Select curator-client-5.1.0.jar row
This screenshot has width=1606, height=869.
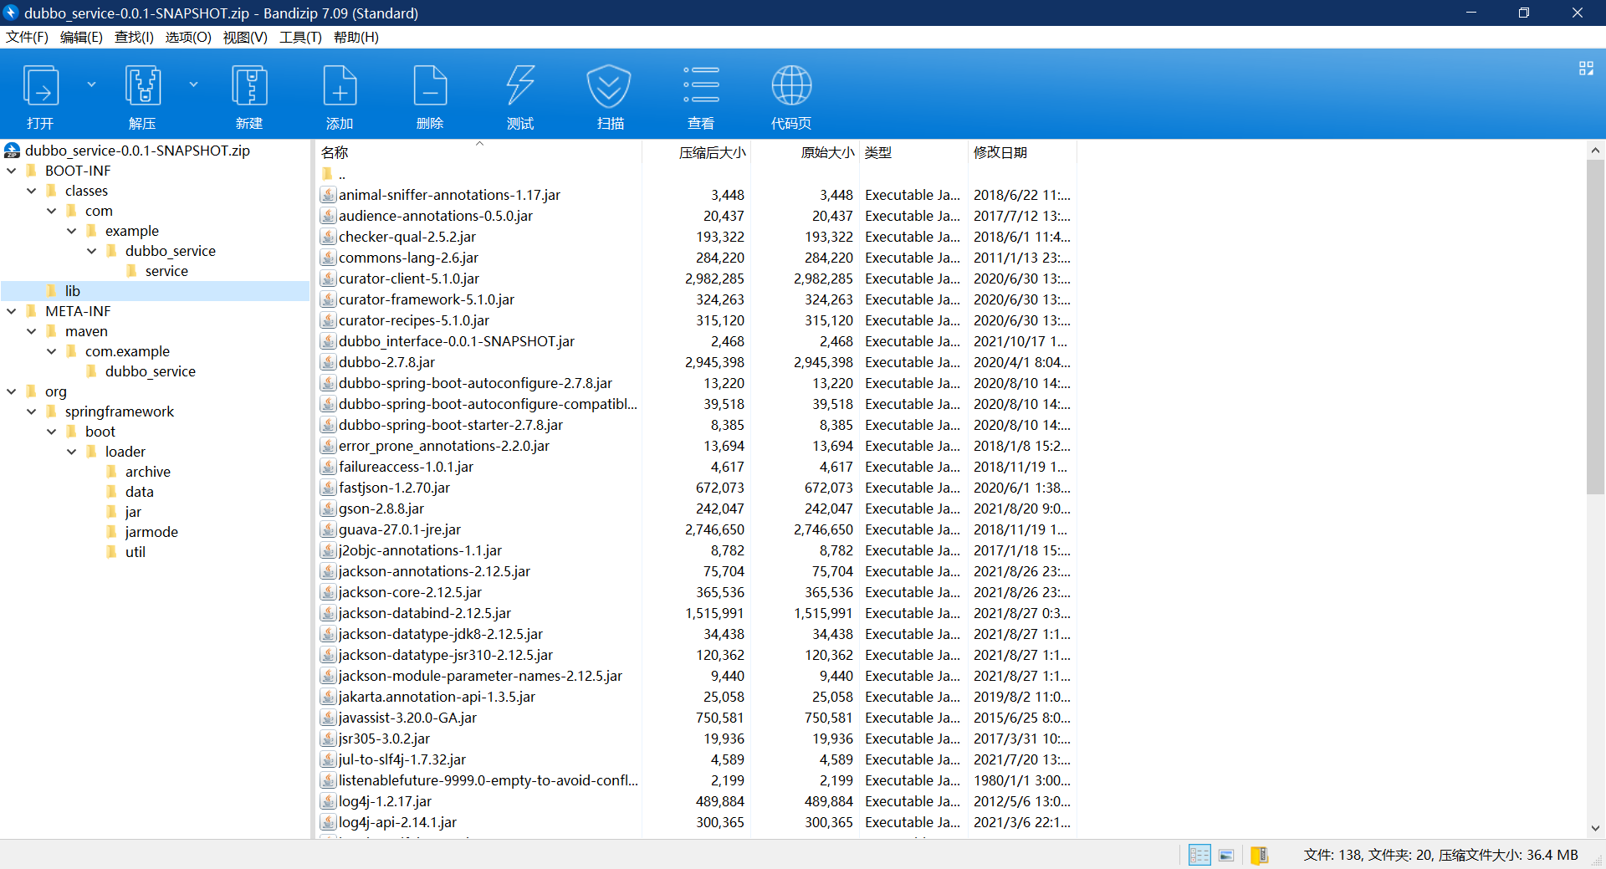coord(697,279)
